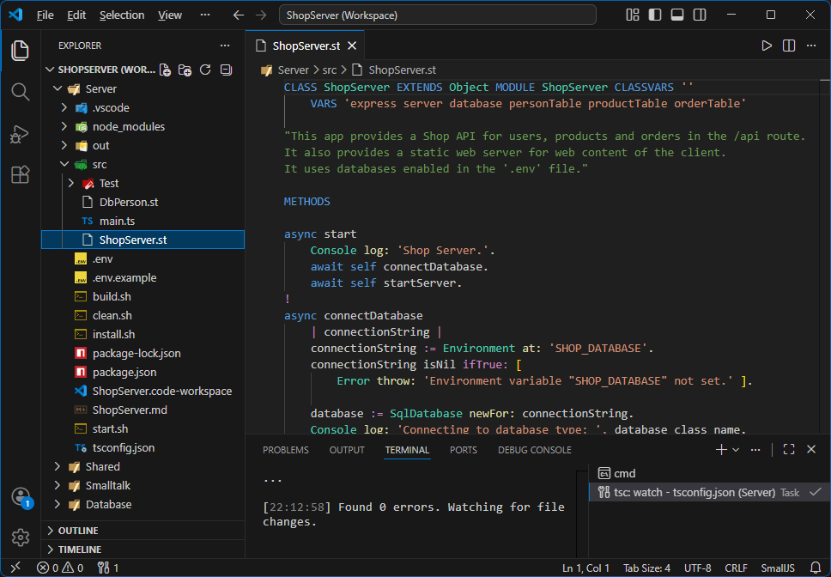The width and height of the screenshot is (831, 577).
Task: Run the ShopServer.st file with play icon
Action: (x=767, y=46)
